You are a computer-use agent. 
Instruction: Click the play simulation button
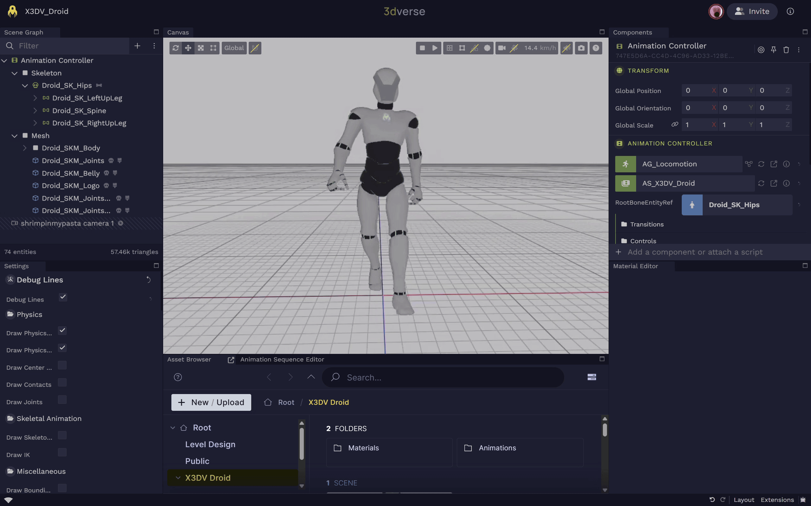pos(435,48)
